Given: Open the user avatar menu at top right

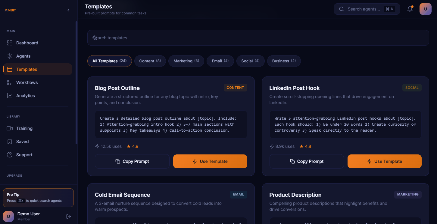Looking at the screenshot, I should 425,9.
